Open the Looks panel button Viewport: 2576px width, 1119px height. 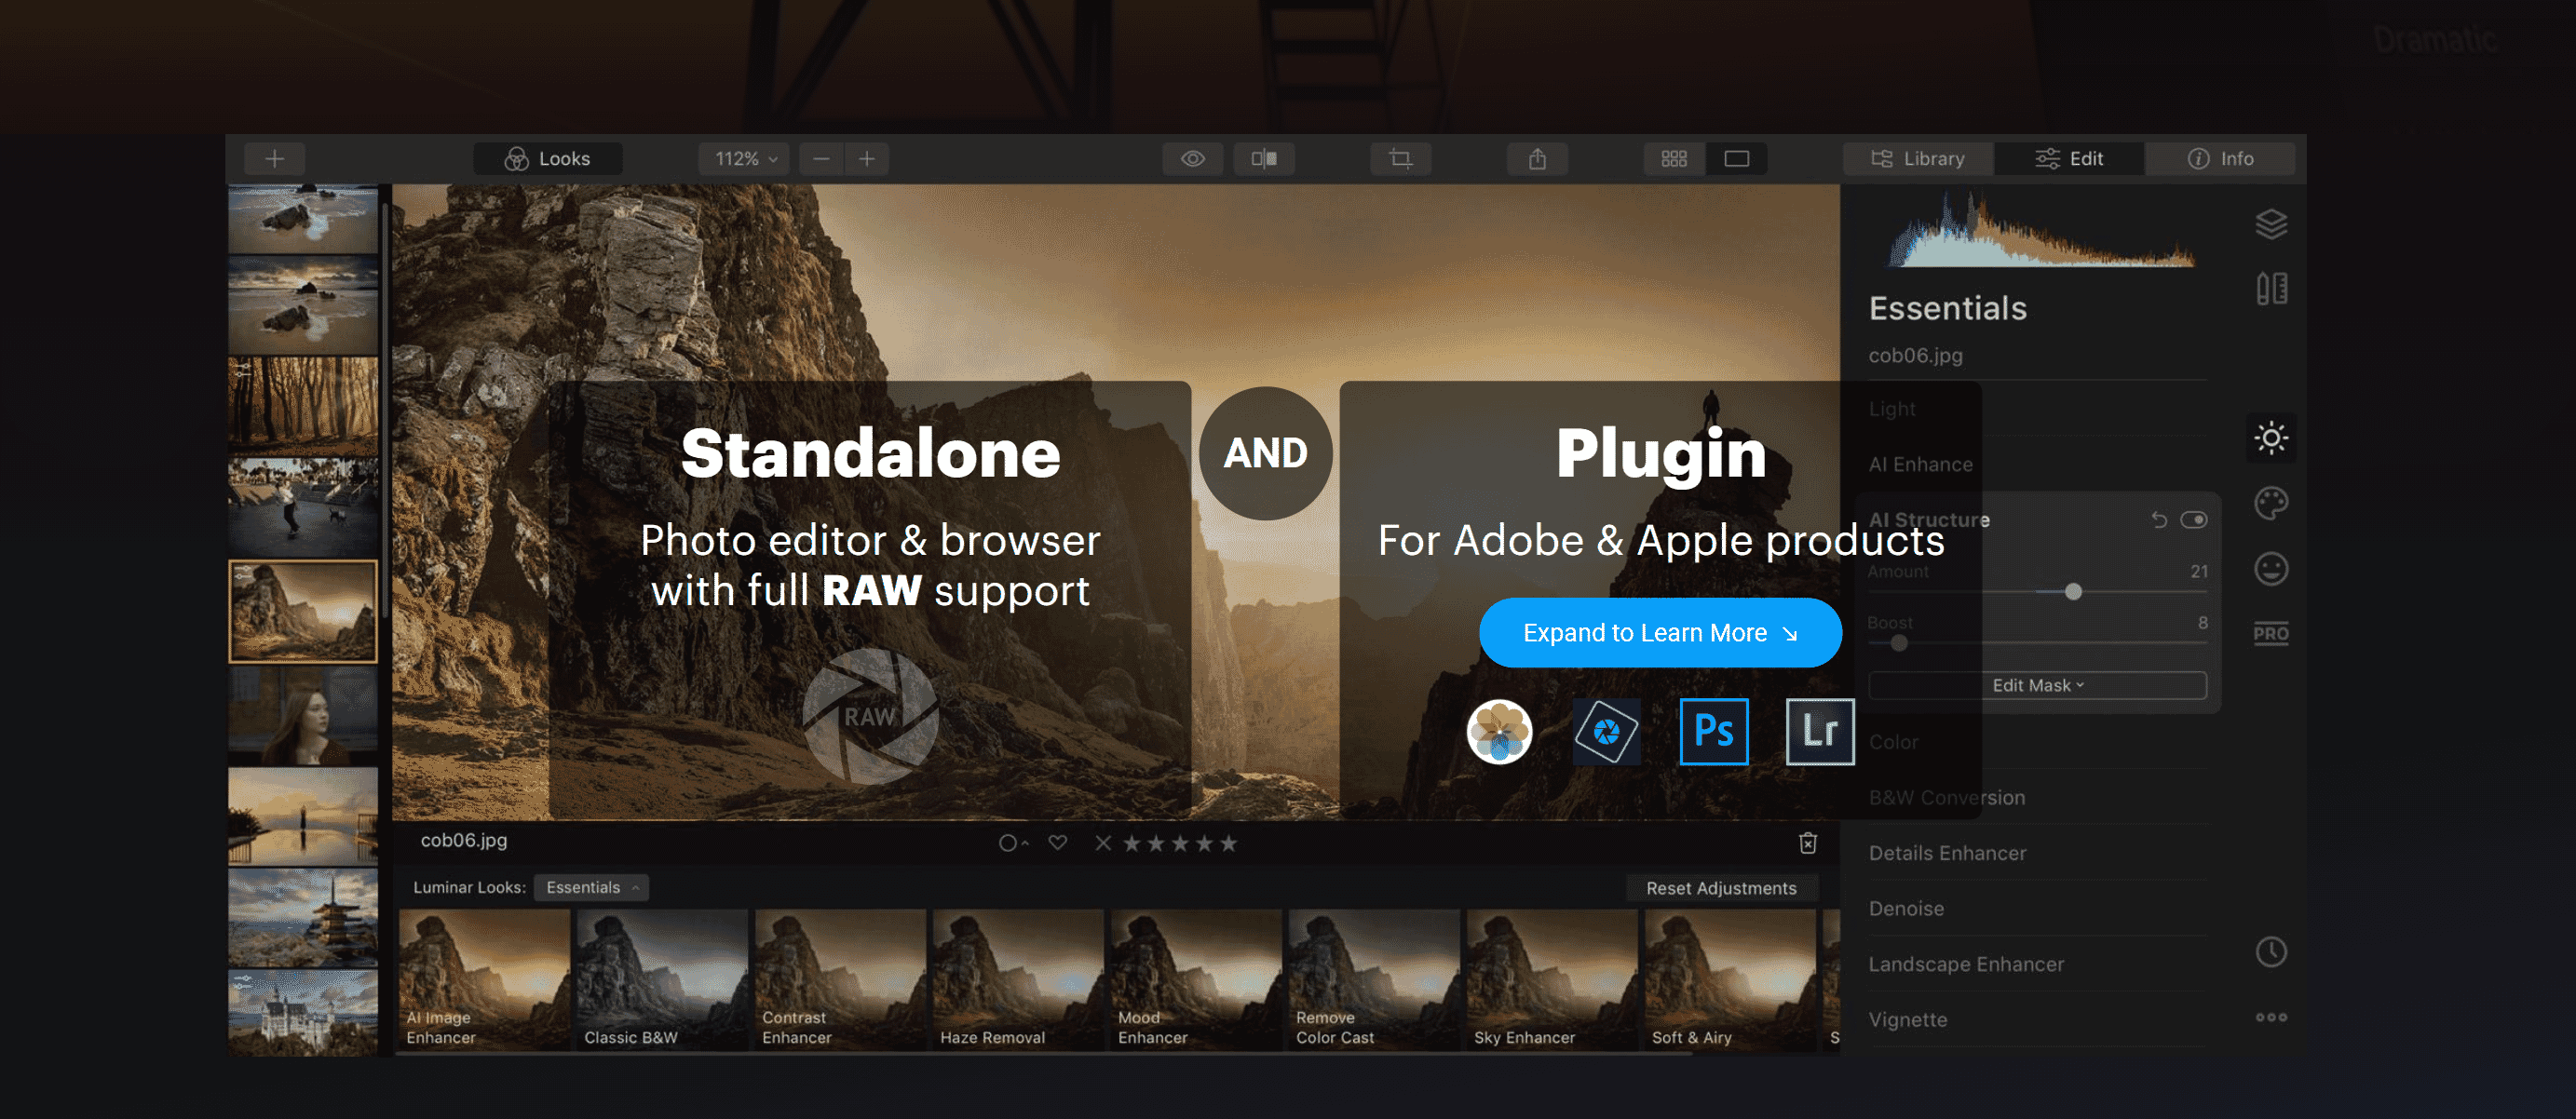pyautogui.click(x=548, y=159)
